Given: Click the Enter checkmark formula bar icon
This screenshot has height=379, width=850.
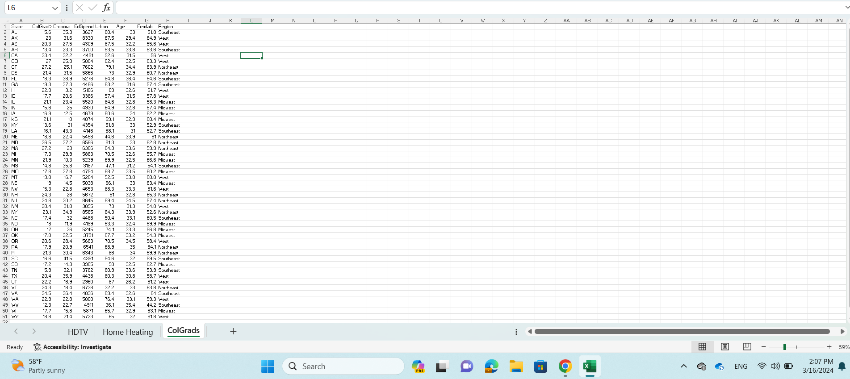Looking at the screenshot, I should click(93, 8).
